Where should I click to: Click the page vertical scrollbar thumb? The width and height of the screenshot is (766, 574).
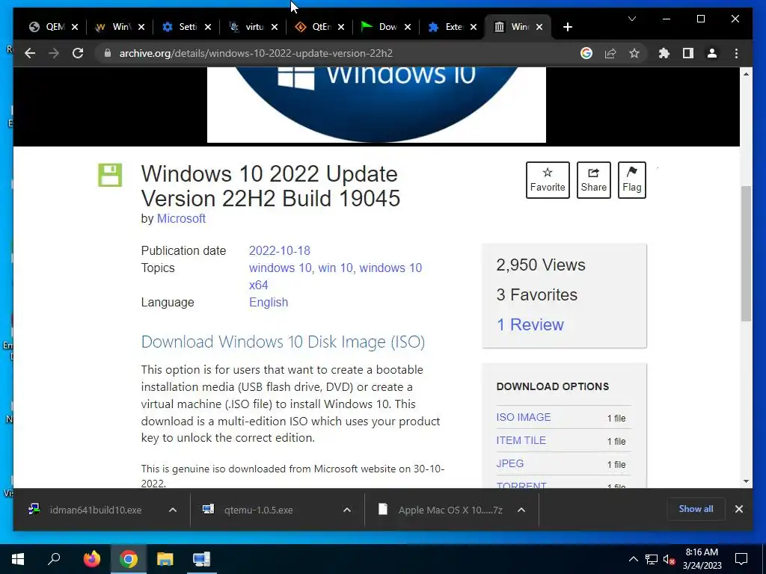pos(746,254)
